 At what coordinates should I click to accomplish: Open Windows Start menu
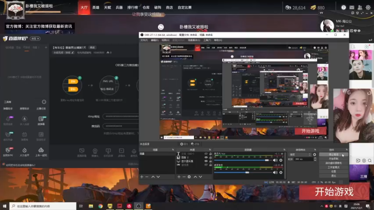pos(5,206)
